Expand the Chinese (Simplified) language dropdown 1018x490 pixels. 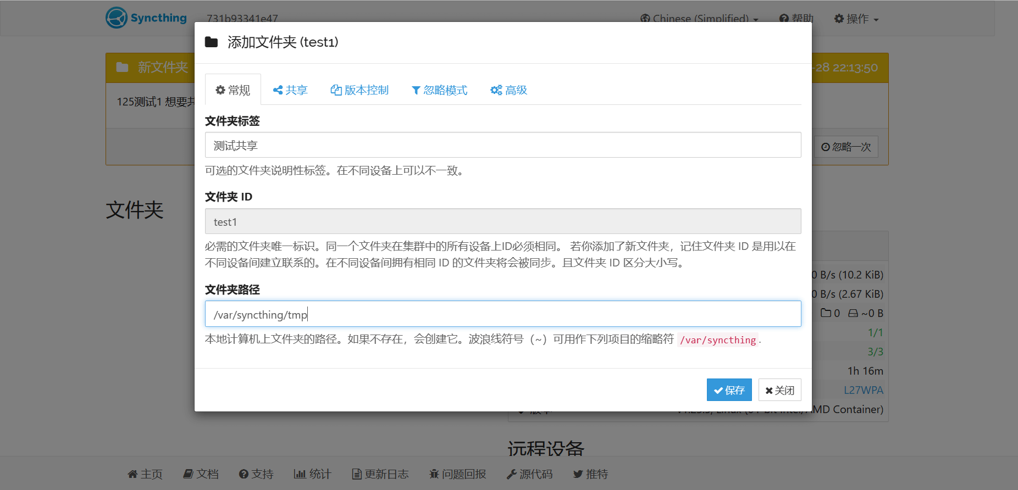point(699,19)
